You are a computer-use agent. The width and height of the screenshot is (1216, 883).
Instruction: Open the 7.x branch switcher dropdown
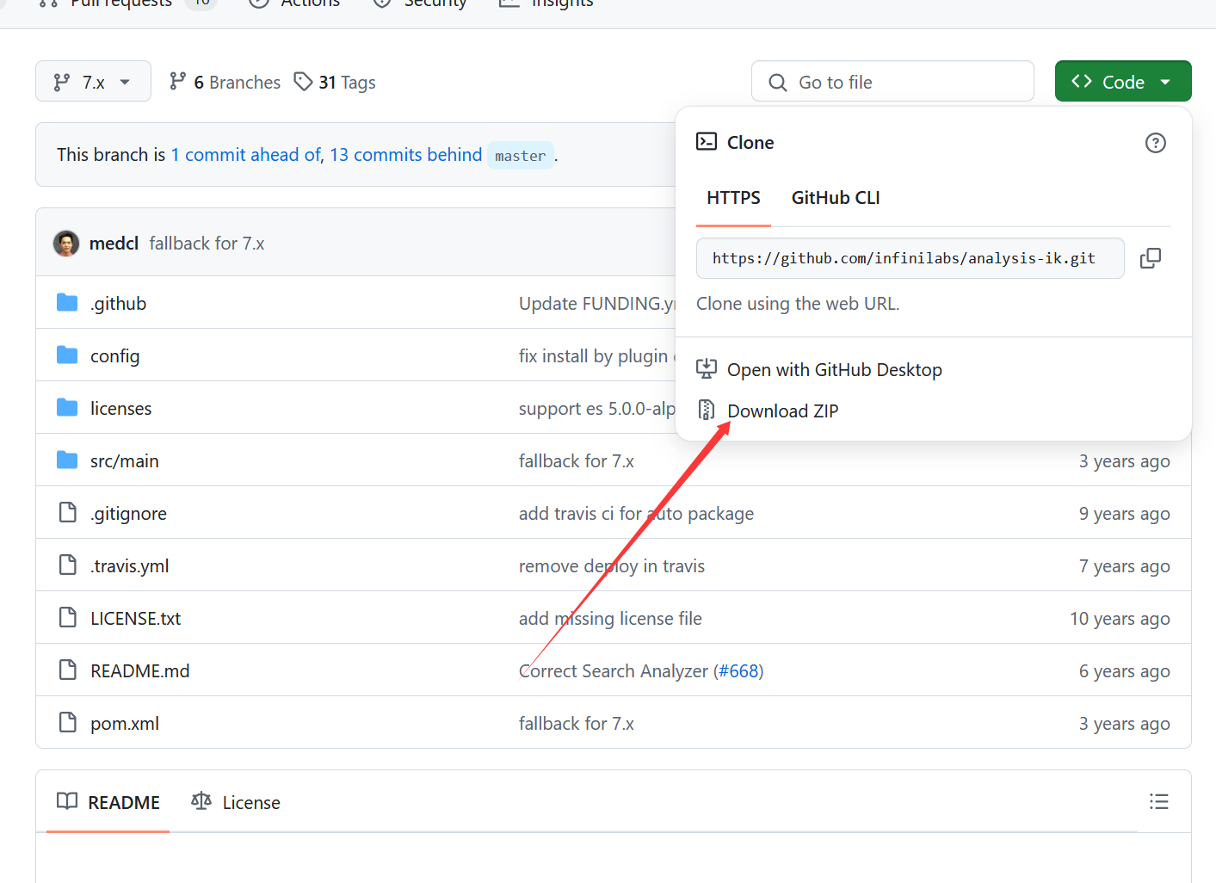(93, 82)
